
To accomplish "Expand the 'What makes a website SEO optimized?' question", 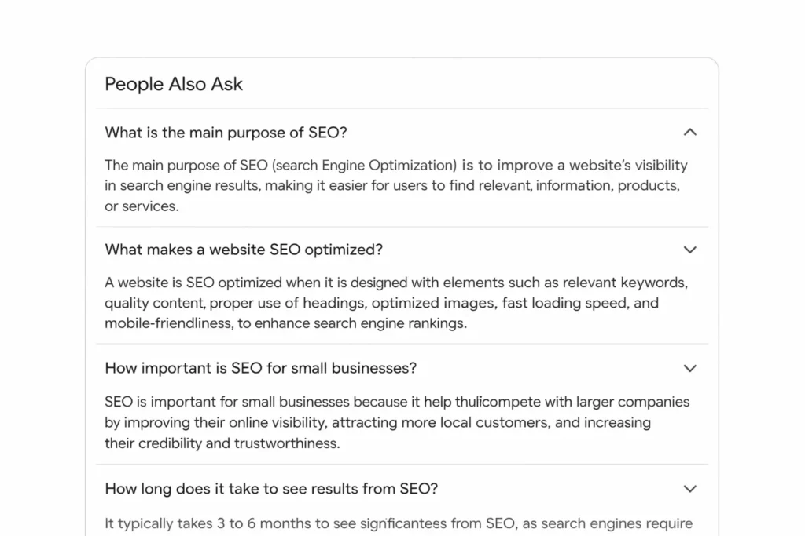I will coord(690,250).
